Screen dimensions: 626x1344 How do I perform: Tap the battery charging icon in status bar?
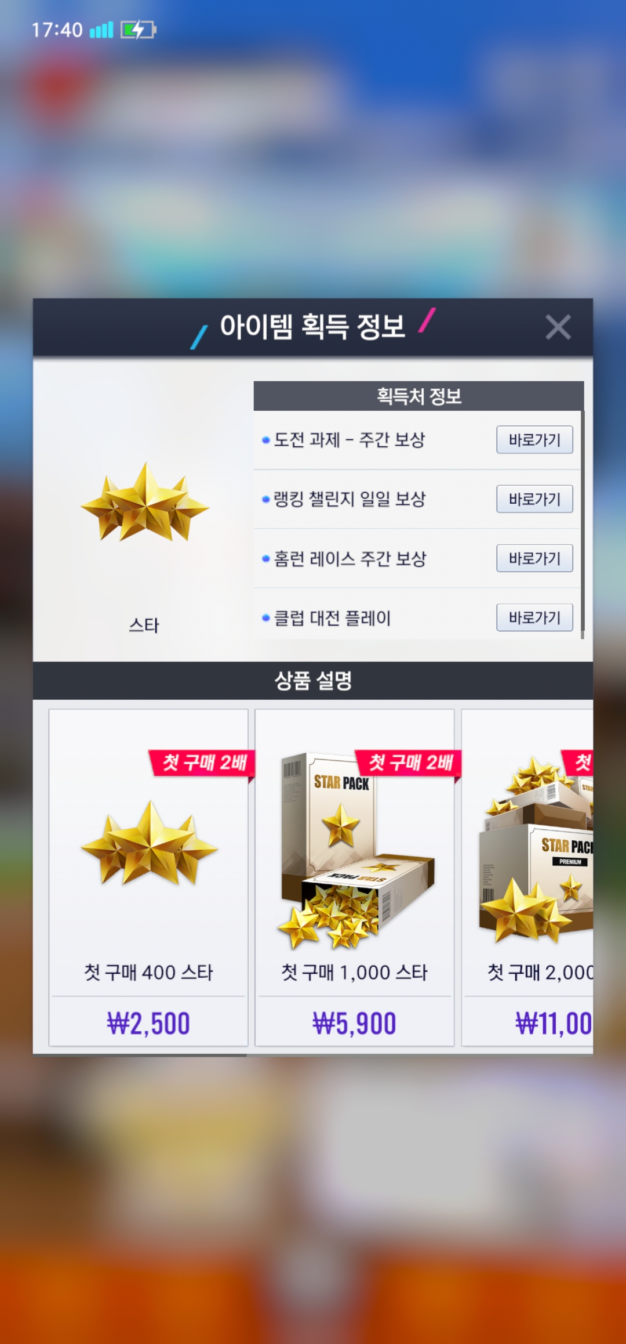138,30
